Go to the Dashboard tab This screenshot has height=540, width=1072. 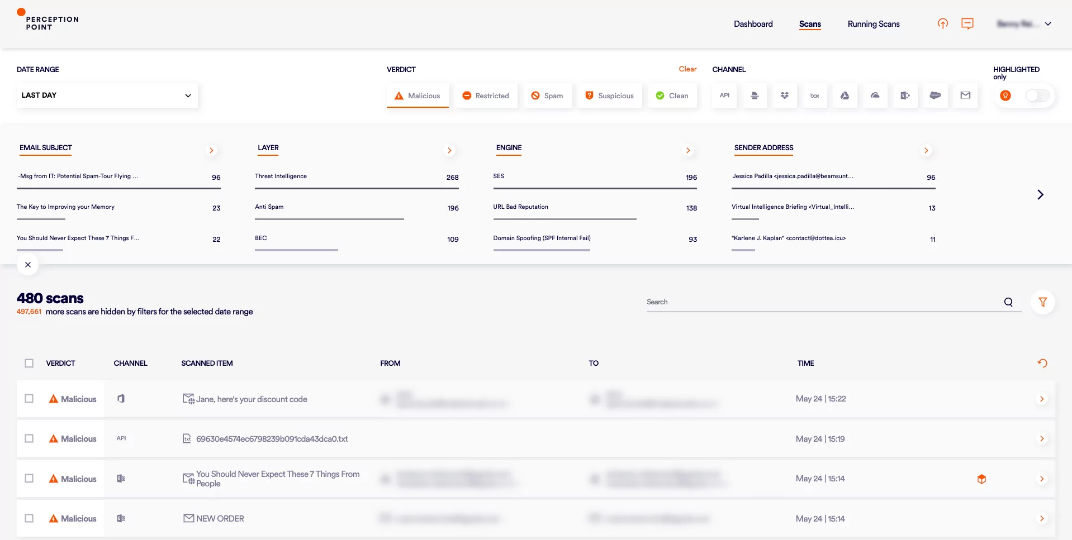753,24
